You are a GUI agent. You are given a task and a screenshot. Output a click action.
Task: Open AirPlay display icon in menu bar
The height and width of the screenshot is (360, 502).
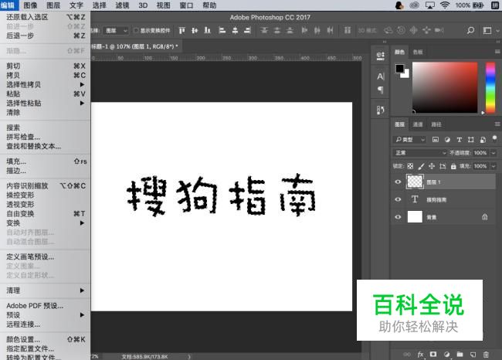click(430, 5)
